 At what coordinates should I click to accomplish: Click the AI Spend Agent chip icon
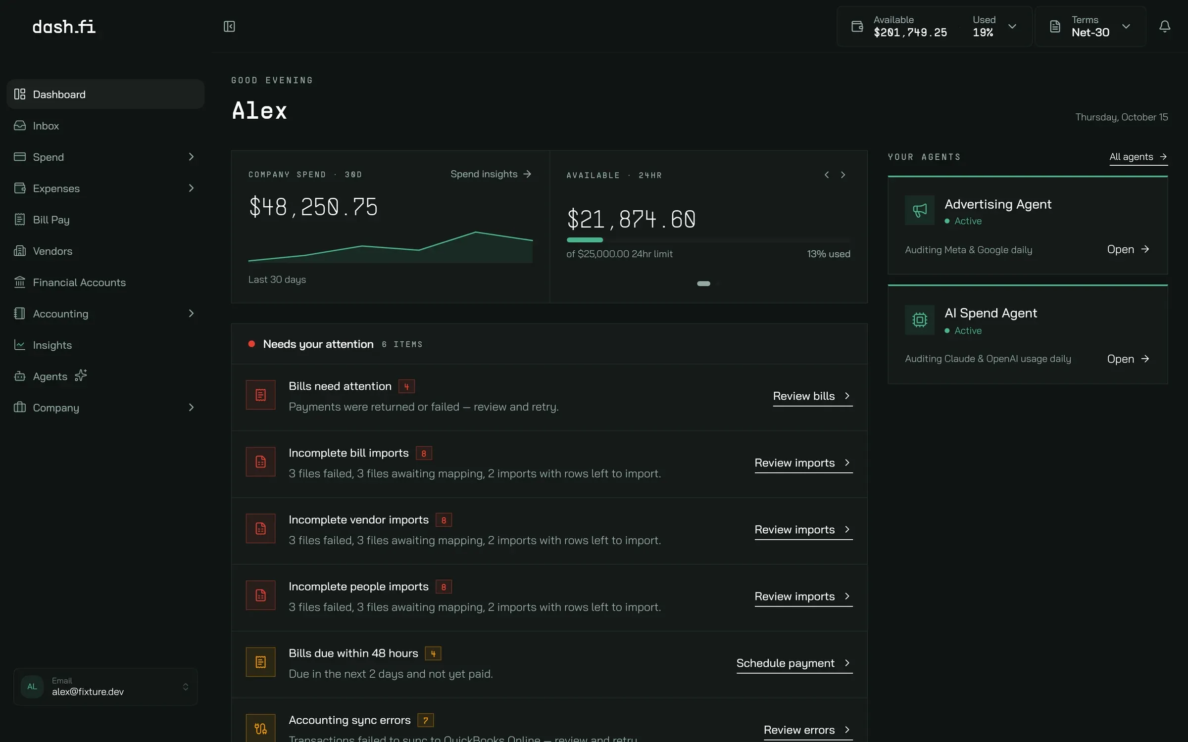[x=920, y=320]
